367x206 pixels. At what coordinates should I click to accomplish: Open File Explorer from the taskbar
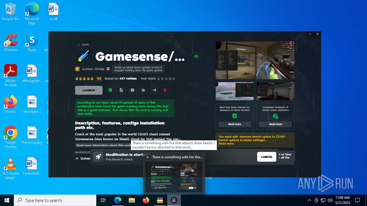[x=132, y=200]
